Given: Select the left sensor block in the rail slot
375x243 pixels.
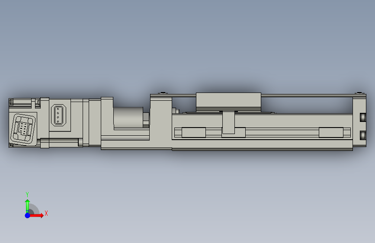Looking at the screenshot, I should (194, 132).
